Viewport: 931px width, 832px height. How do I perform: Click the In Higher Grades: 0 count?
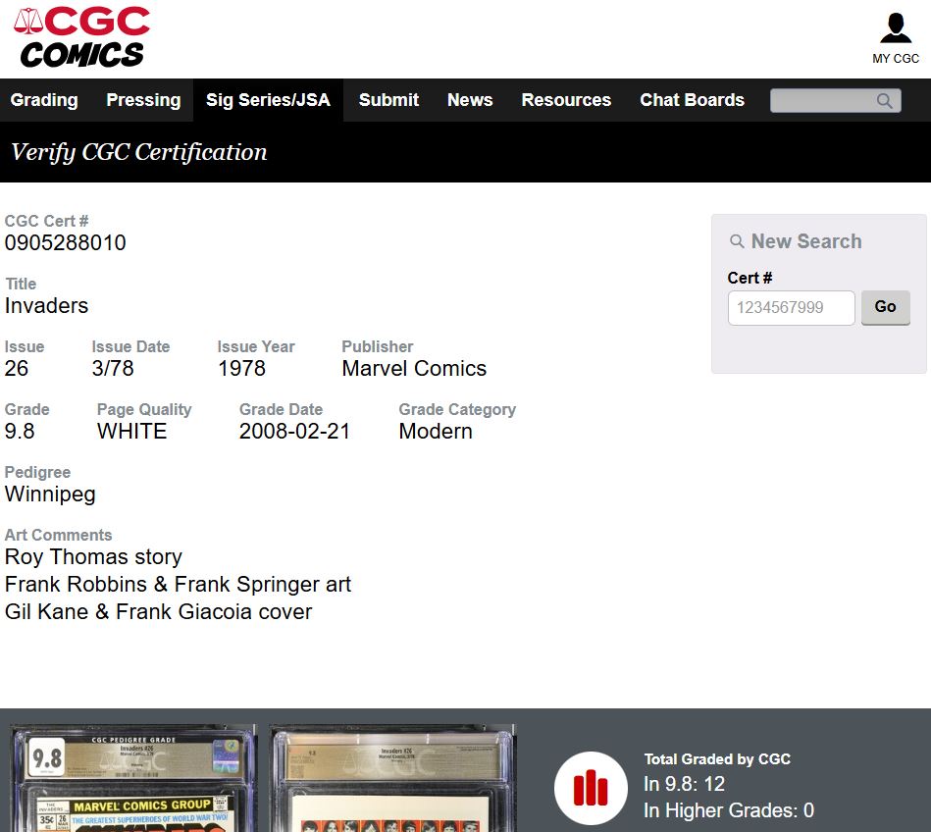pyautogui.click(x=729, y=810)
